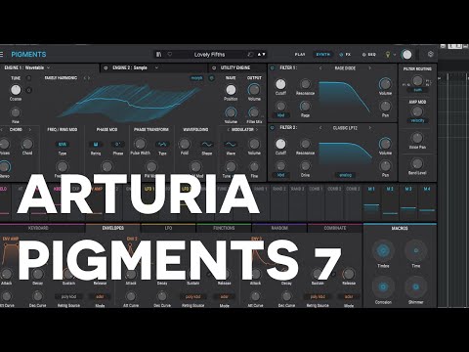
Task: Go to previous Filter 1 type arrow
Action: [x=320, y=68]
